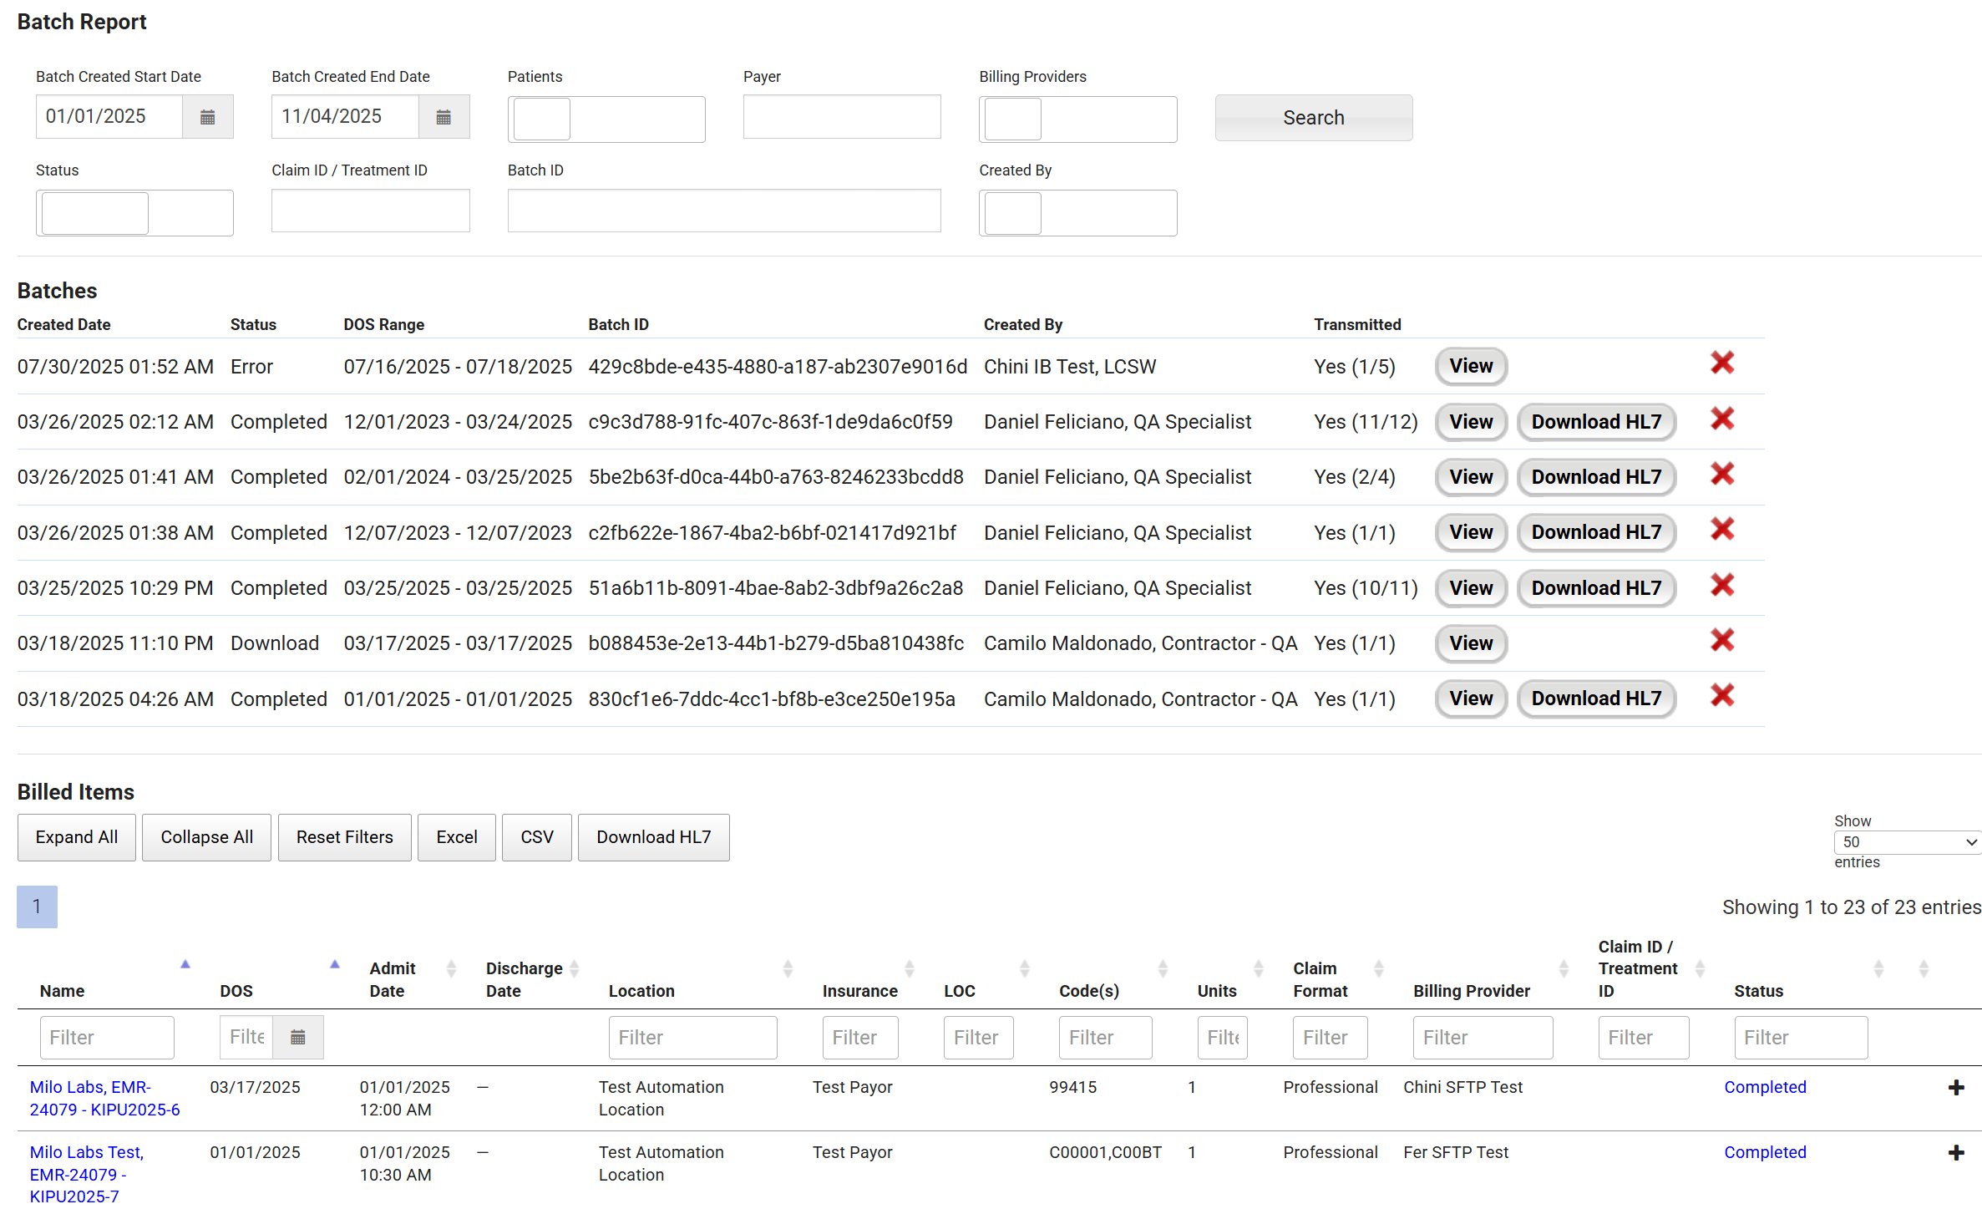
Task: Click the Batch ID search field
Action: pos(723,211)
